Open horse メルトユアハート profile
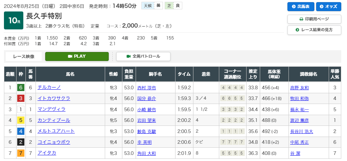The image size is (347, 161). tap(56, 131)
